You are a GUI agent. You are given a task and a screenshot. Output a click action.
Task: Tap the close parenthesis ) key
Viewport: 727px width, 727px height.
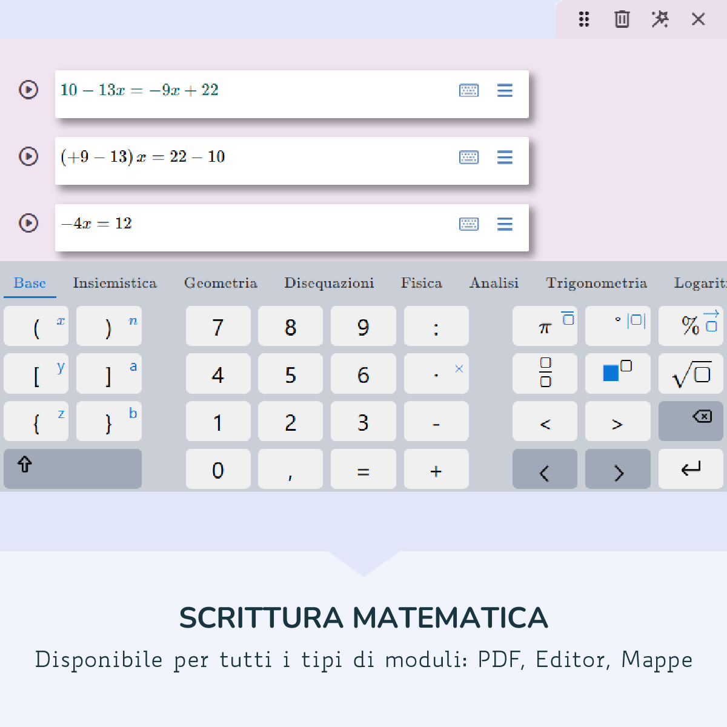[109, 326]
